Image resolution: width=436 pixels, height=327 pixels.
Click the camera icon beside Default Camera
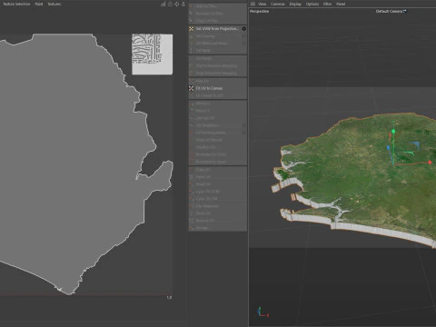point(405,11)
